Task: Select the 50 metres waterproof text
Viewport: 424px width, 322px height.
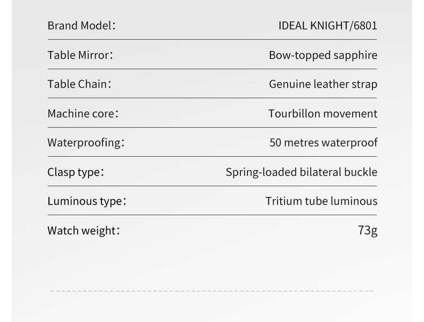Action: point(324,142)
